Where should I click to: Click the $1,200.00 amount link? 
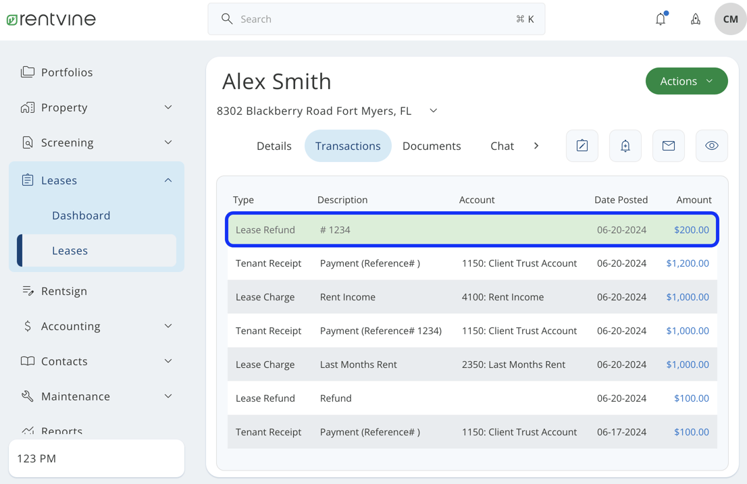click(x=687, y=263)
